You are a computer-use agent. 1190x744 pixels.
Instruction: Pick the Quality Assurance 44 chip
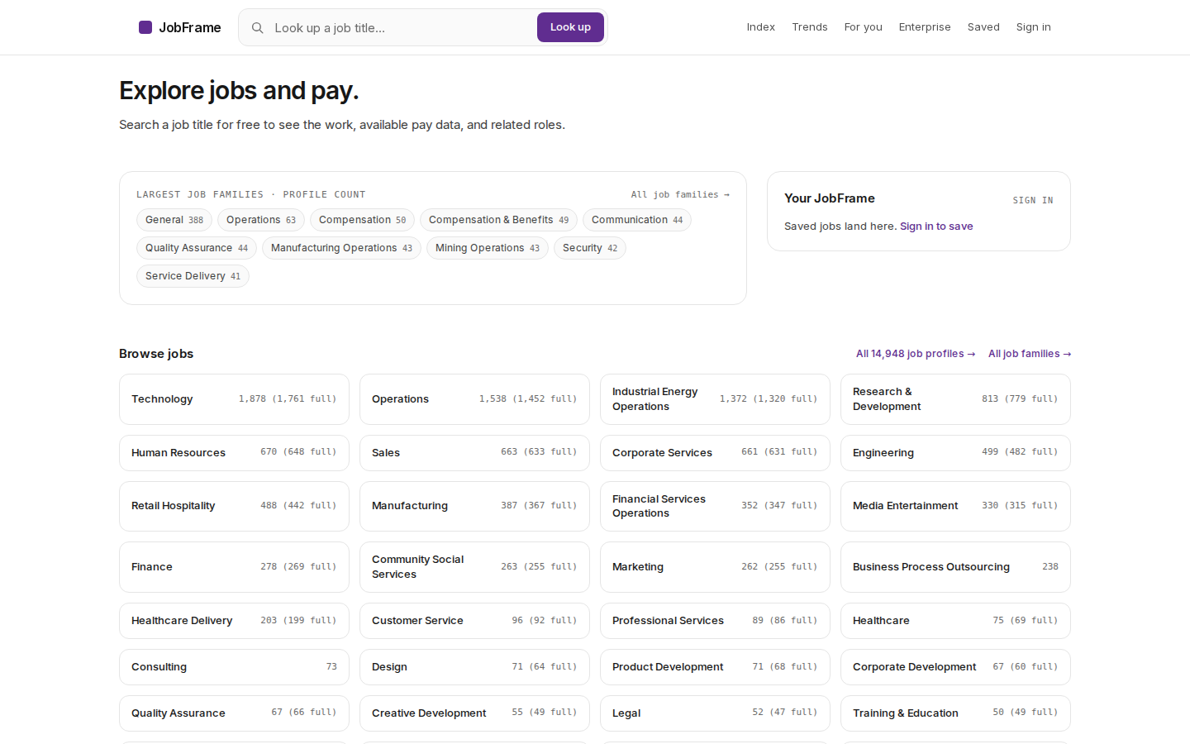[197, 248]
